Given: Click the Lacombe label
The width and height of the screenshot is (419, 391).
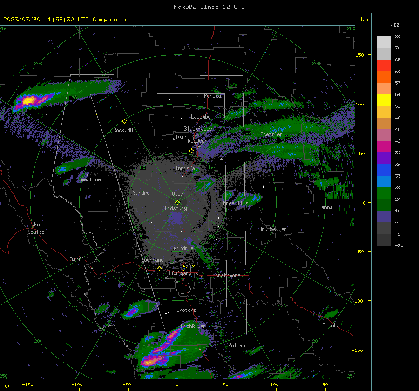Looking at the screenshot, I should [x=201, y=117].
